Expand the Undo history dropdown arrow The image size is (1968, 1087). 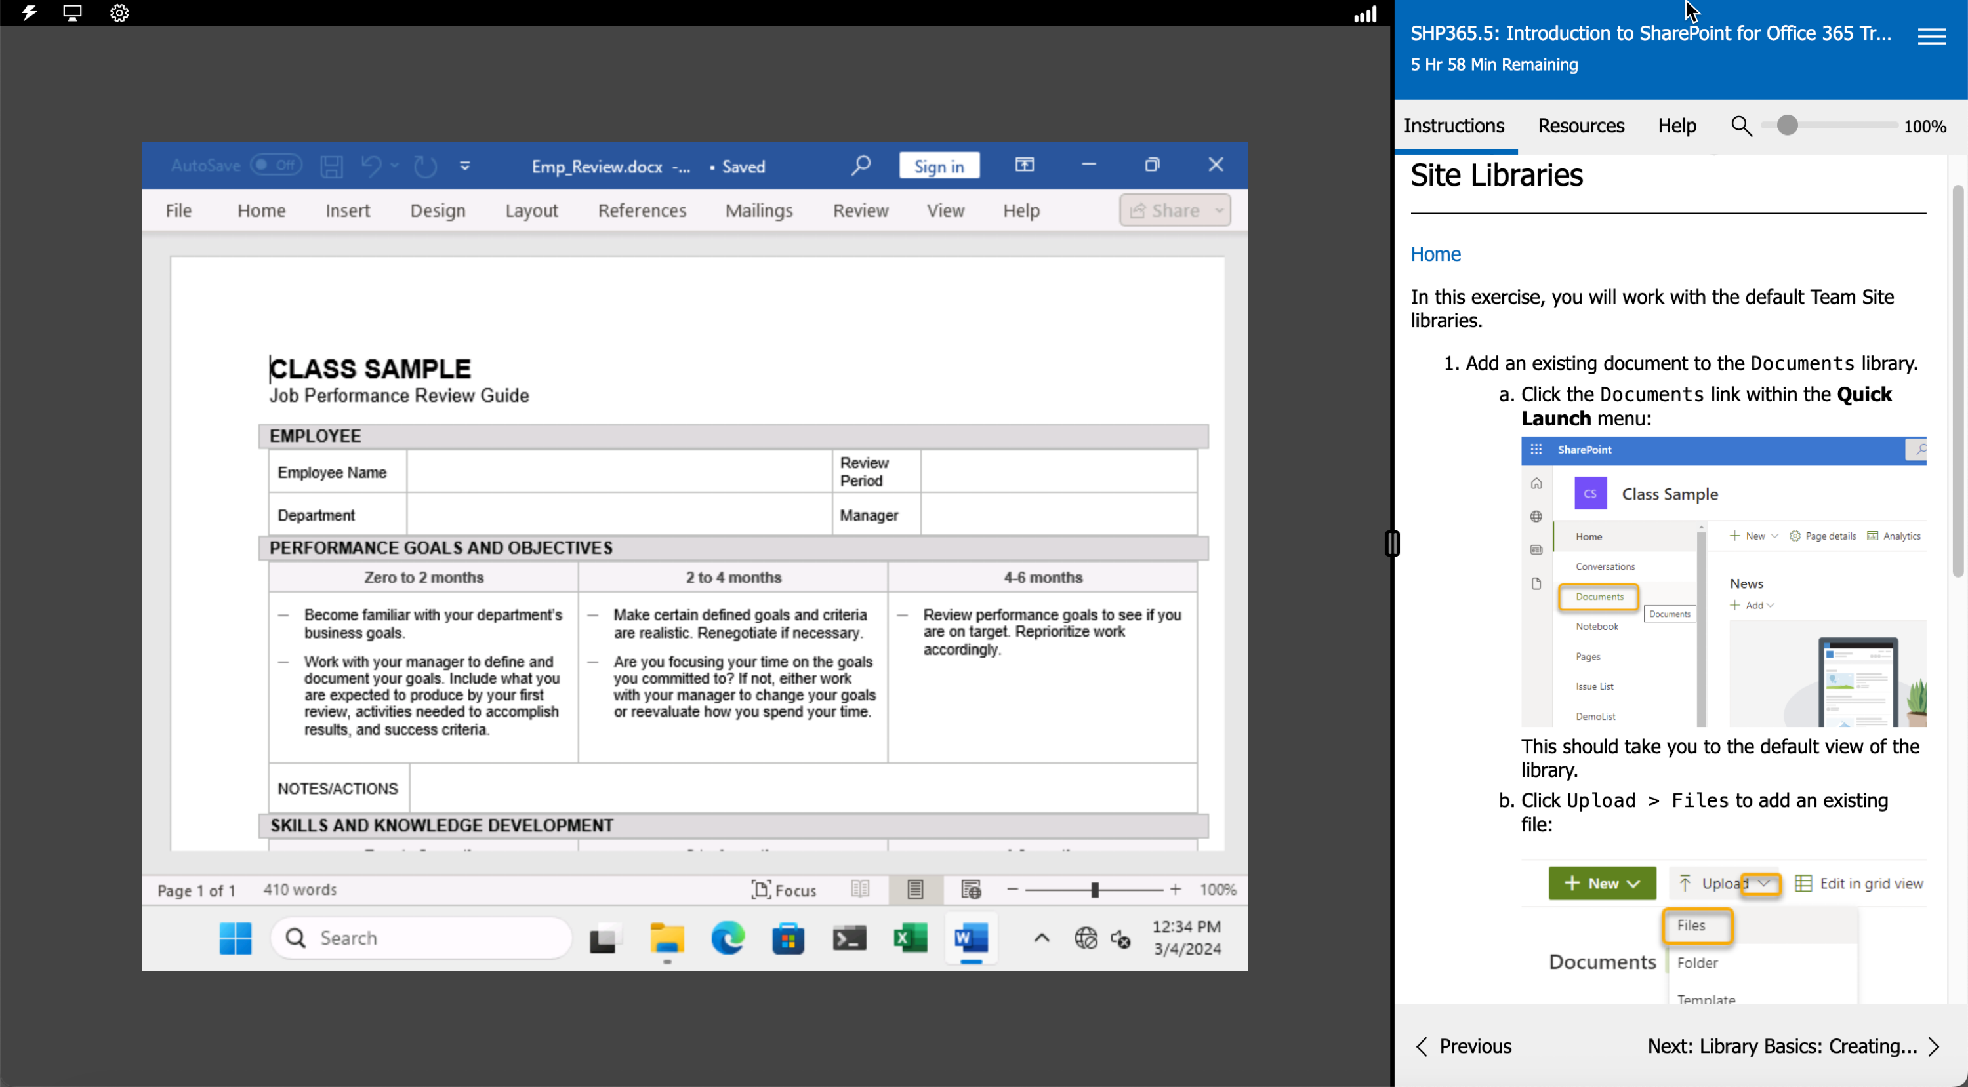pyautogui.click(x=394, y=166)
